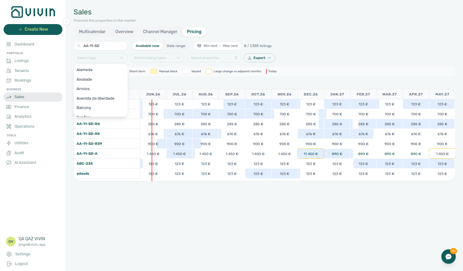Viewport: 463px width, 271px height.
Task: Open listing ABC-234
Action: [x=85, y=164]
